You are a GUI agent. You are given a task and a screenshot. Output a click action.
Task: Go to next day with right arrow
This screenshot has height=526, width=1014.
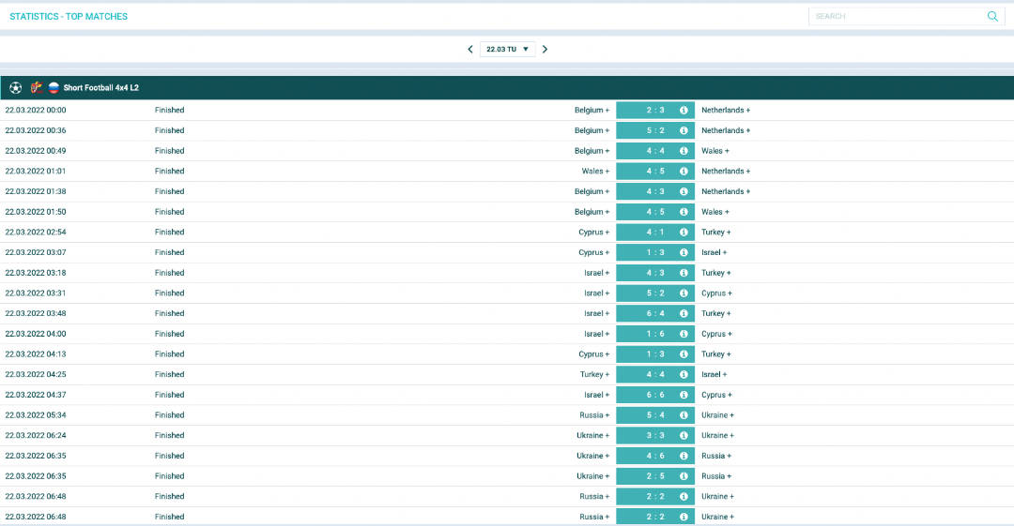(545, 50)
